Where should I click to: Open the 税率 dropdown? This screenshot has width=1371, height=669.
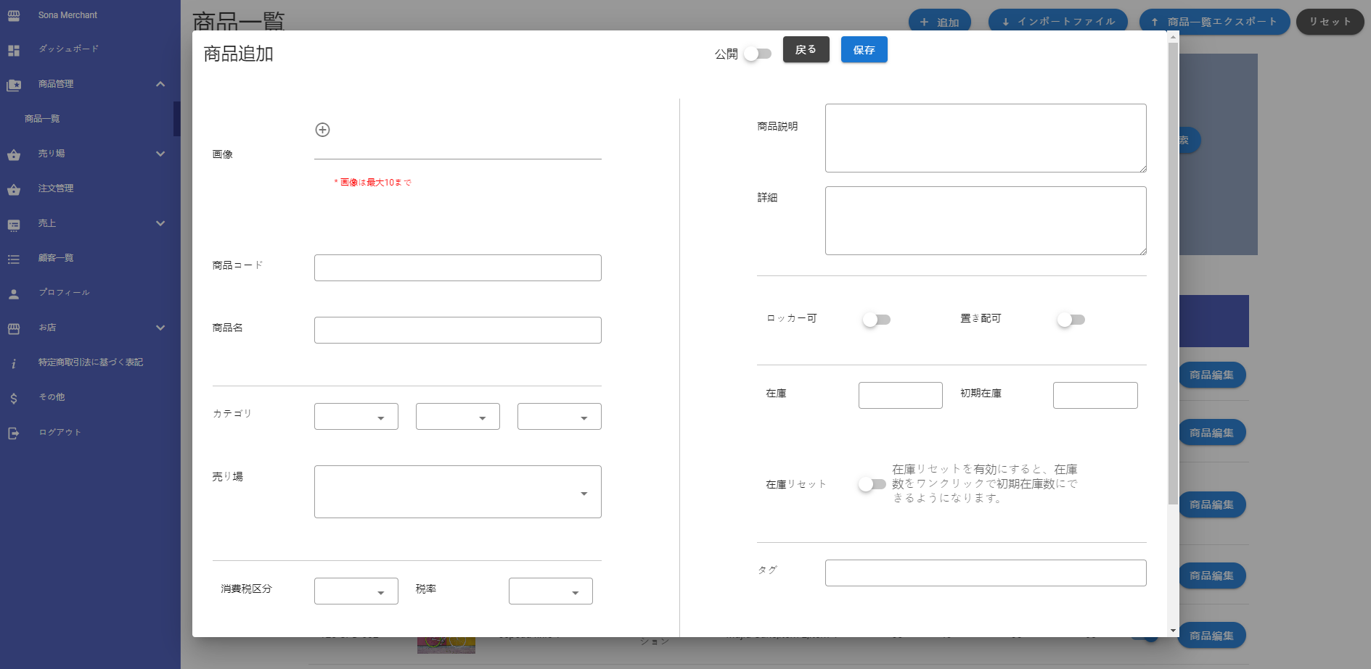click(550, 591)
